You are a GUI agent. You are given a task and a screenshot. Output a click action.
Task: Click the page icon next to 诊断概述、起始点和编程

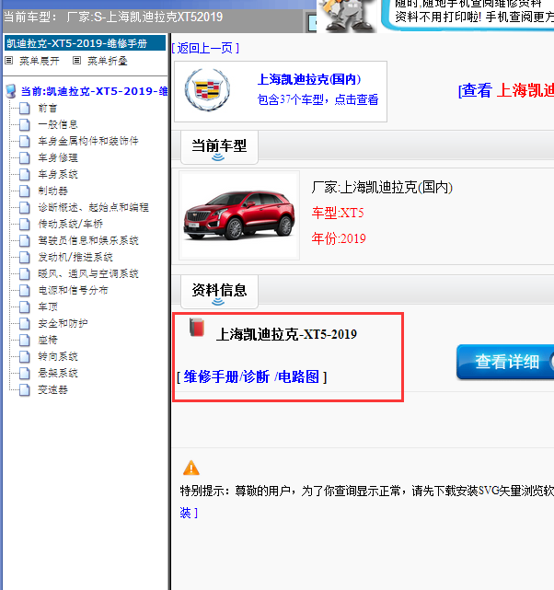25,208
